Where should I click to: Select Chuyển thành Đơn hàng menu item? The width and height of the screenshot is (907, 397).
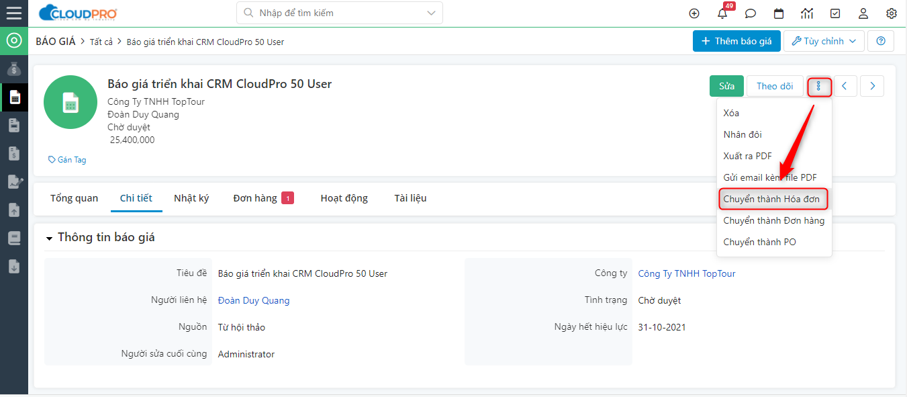[774, 220]
